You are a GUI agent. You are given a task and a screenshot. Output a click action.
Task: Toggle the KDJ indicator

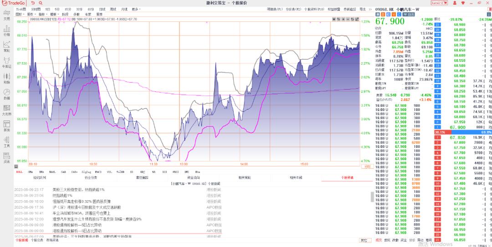[x=143, y=172]
